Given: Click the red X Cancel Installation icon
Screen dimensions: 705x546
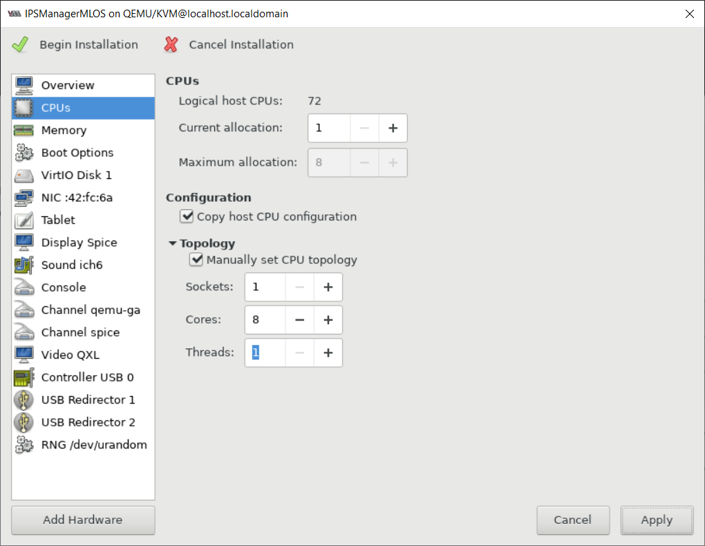Looking at the screenshot, I should pos(171,44).
